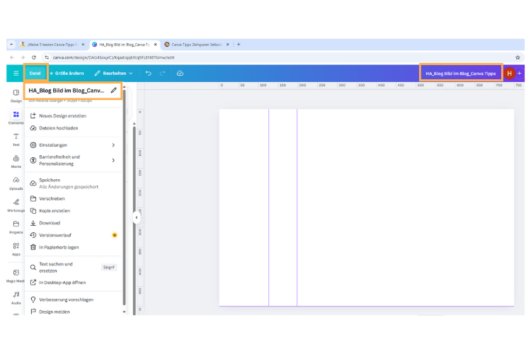Rename design with pencil icon
531x354 pixels.
coord(114,91)
